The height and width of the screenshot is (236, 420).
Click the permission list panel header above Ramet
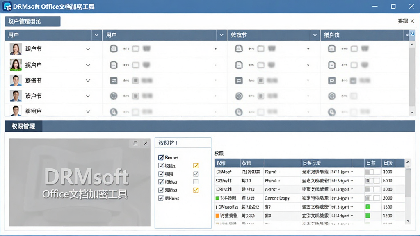(x=183, y=143)
